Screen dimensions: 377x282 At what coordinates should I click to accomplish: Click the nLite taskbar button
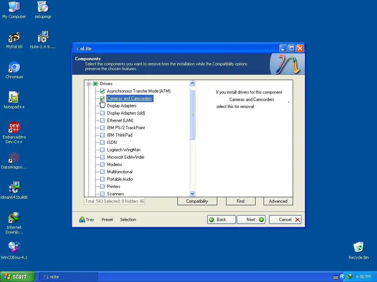coord(68,277)
